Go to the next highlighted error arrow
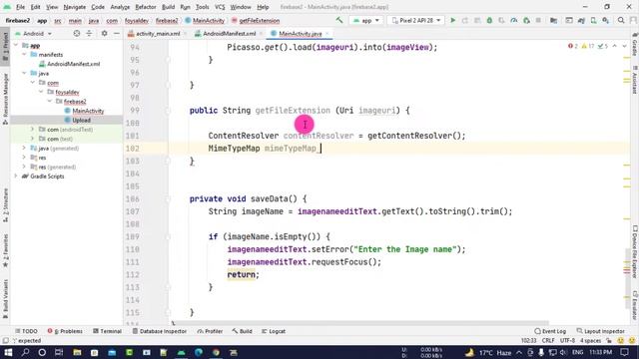 [624, 46]
